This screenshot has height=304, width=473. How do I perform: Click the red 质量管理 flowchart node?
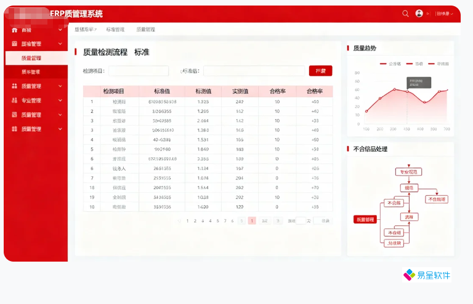pos(365,219)
